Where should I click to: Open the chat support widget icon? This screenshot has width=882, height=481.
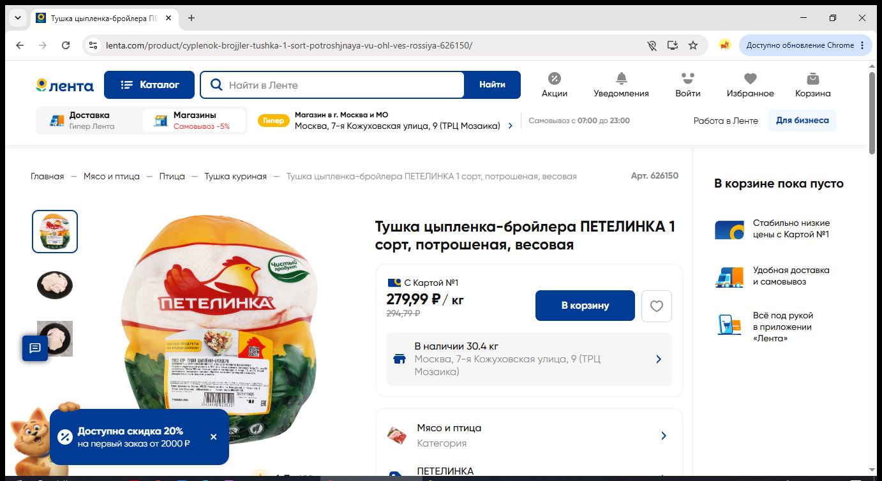point(35,348)
